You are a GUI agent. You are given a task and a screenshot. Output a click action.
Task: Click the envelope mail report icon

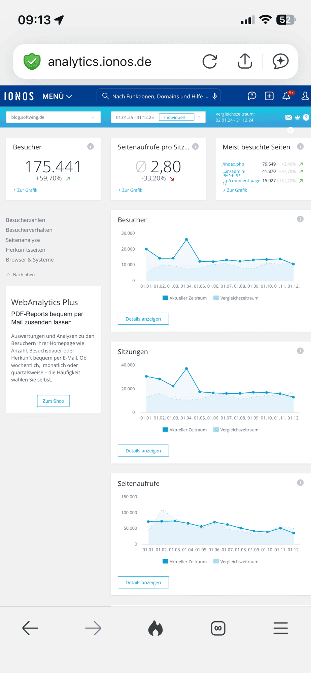[x=288, y=117]
